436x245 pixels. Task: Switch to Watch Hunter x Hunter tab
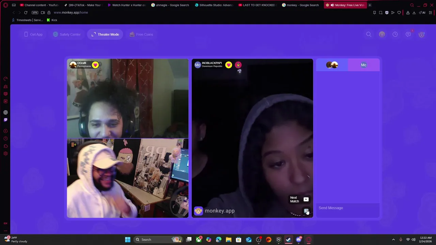pos(127,5)
